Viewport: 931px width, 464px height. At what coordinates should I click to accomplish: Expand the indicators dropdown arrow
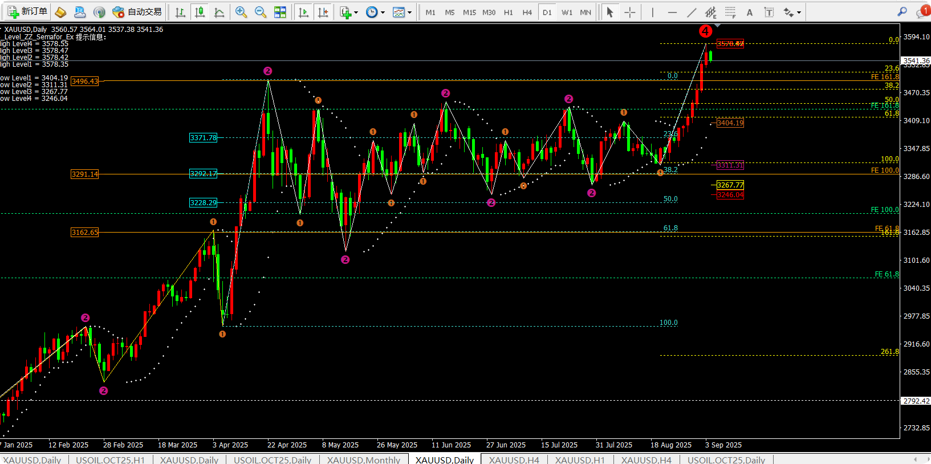[x=356, y=12]
